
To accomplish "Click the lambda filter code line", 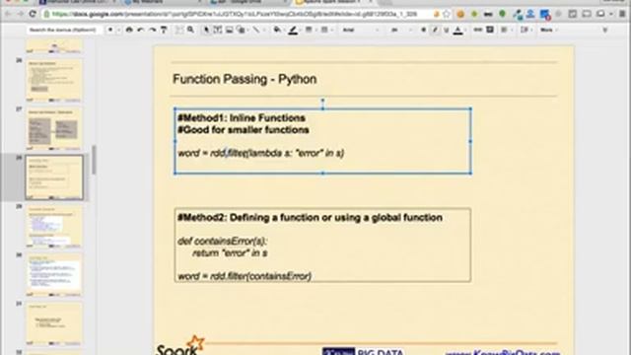I will pyautogui.click(x=260, y=153).
